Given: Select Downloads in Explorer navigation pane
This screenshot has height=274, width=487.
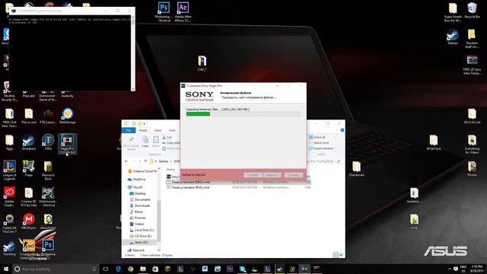Looking at the screenshot, I should (x=140, y=205).
